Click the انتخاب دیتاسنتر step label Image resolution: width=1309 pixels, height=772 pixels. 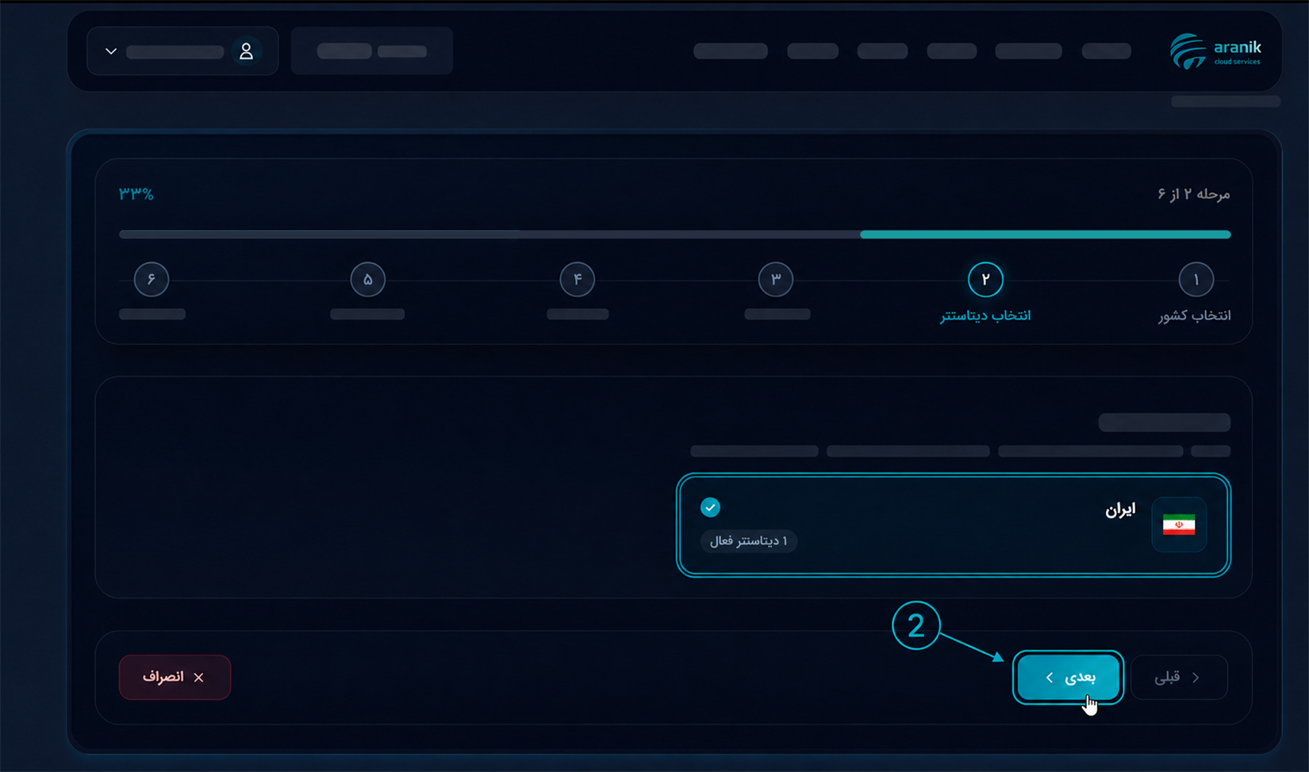[985, 315]
